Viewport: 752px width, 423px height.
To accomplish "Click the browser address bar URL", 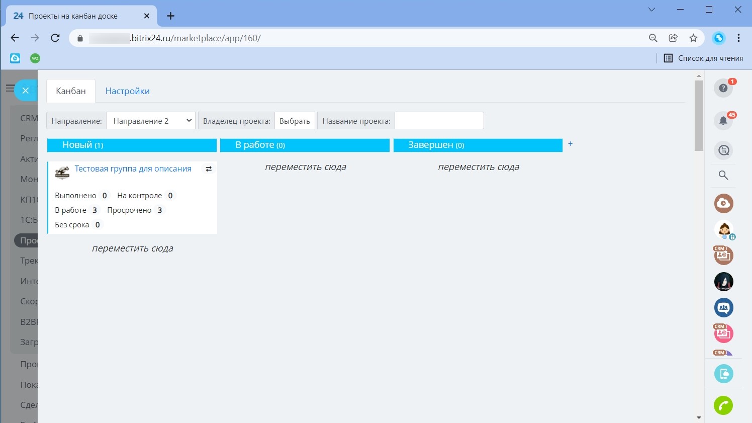I will click(x=196, y=38).
